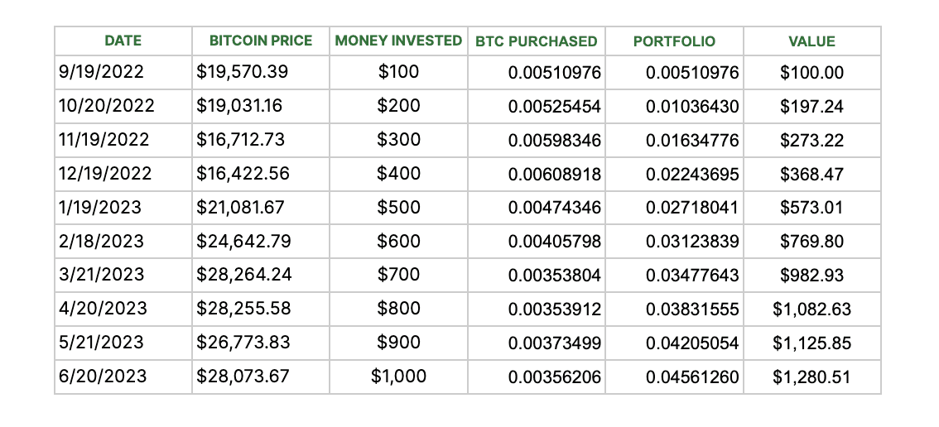This screenshot has width=939, height=427.
Task: Select the DATE column header
Action: pyautogui.click(x=123, y=41)
